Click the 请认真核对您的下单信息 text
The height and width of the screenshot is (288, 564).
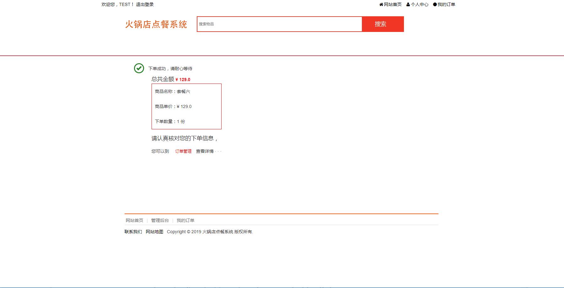pos(184,138)
